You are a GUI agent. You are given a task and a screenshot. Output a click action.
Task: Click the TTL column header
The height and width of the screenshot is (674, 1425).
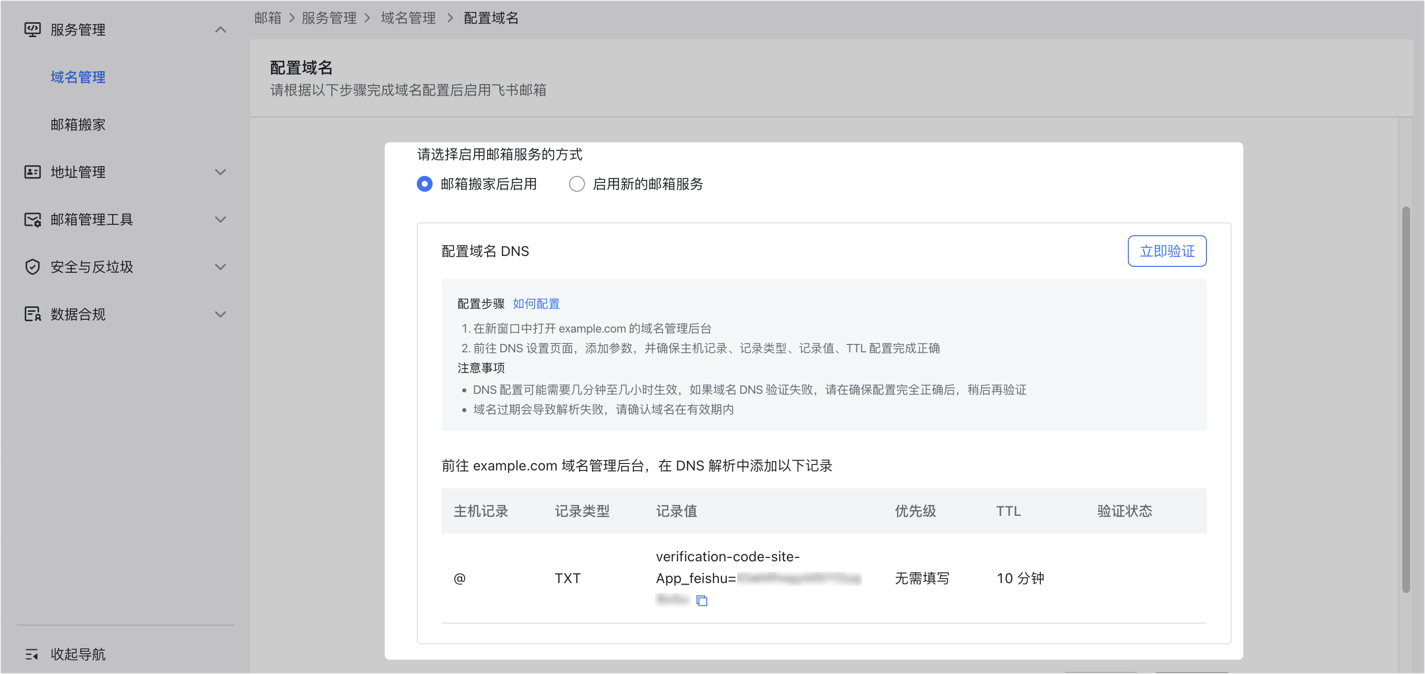click(x=1009, y=511)
